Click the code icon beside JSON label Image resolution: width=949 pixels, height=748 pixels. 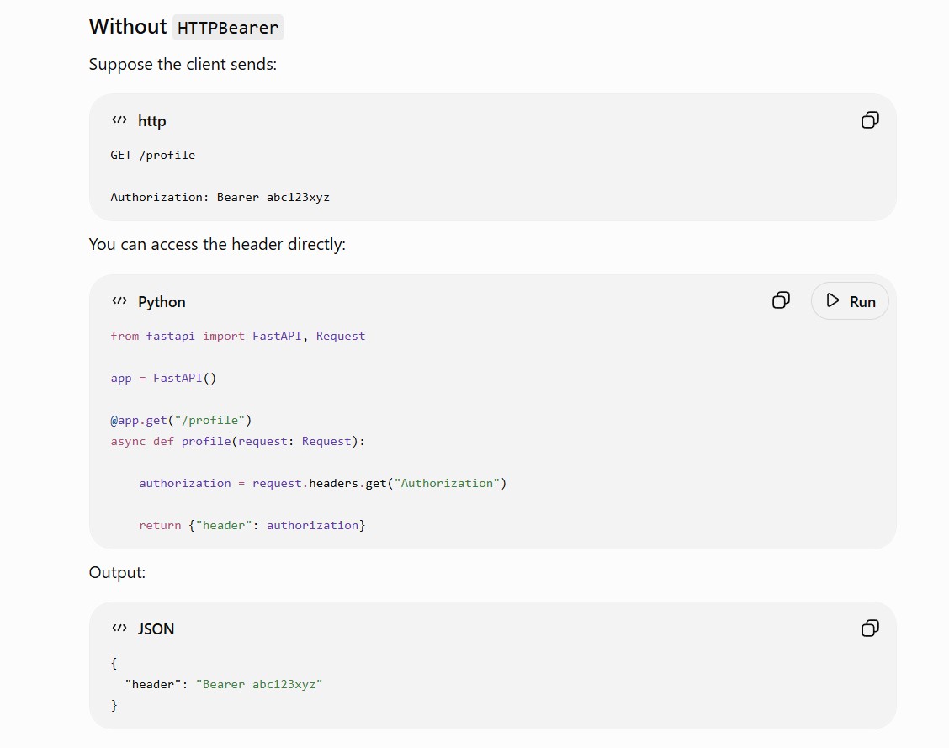tap(119, 629)
